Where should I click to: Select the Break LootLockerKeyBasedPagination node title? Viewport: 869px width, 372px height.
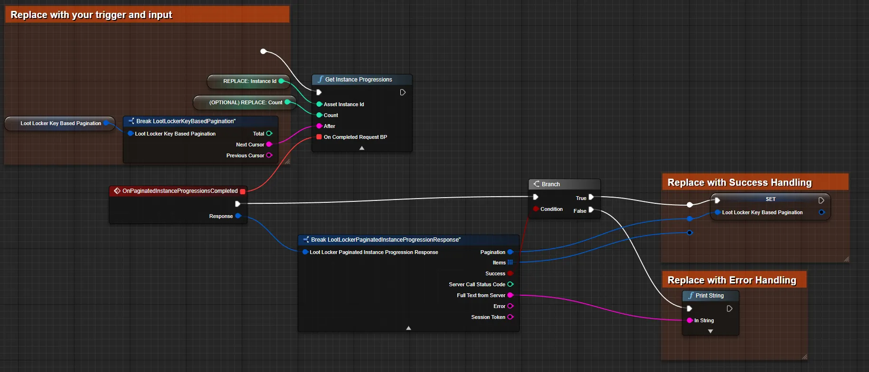[x=186, y=121]
